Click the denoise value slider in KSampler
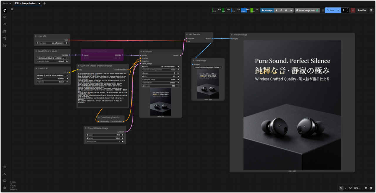Viewport: 376px width, 193px height. (x=160, y=86)
